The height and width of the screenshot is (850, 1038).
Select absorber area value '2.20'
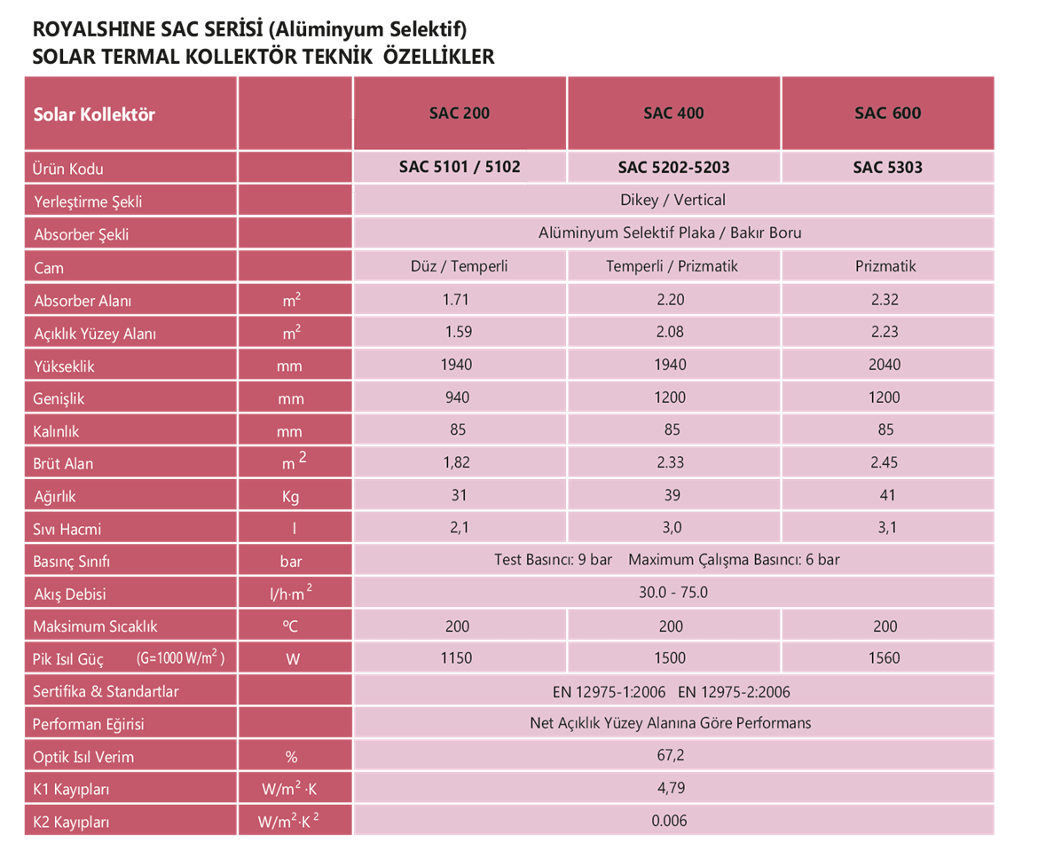click(x=671, y=299)
